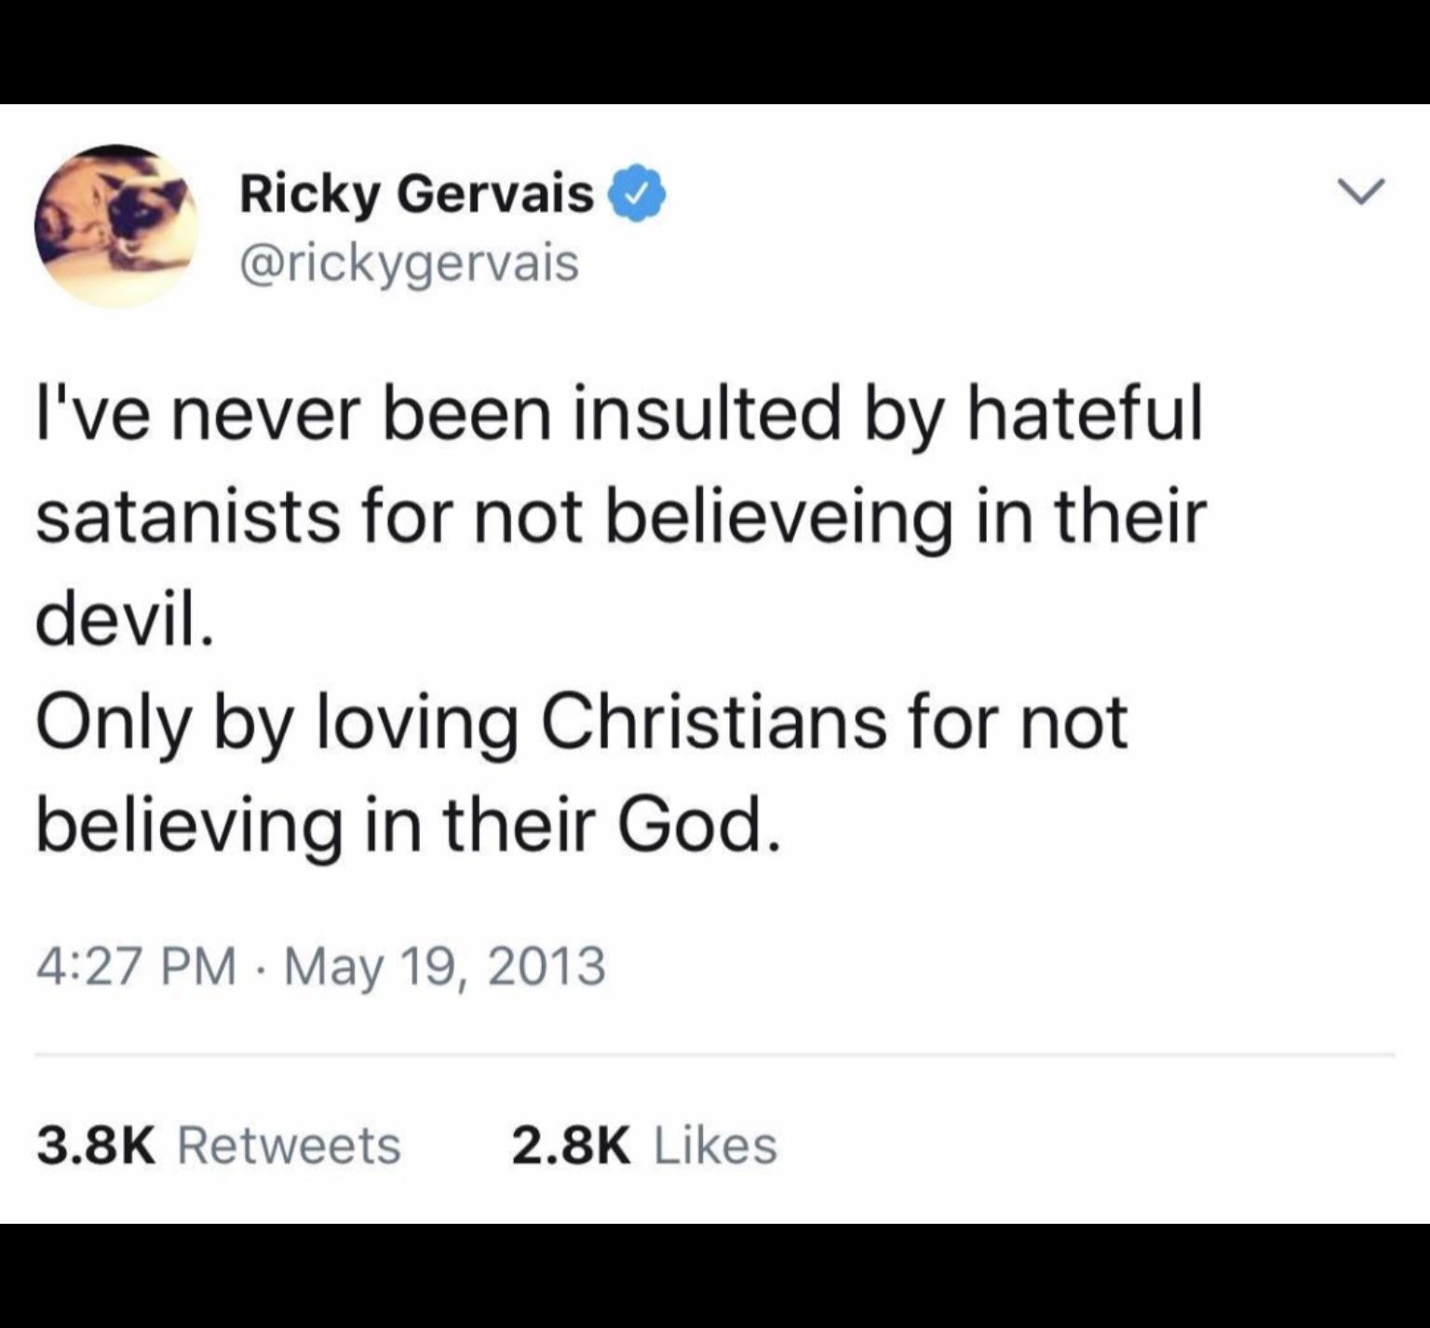Click the misspelled word "believeing"
The width and height of the screenshot is (1430, 1328).
click(779, 517)
